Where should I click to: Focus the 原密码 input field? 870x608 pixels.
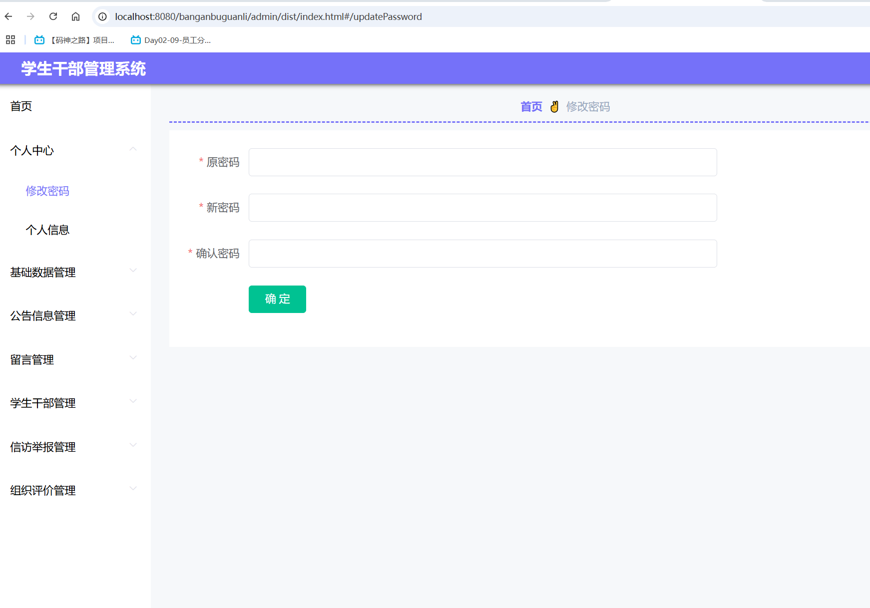[483, 162]
